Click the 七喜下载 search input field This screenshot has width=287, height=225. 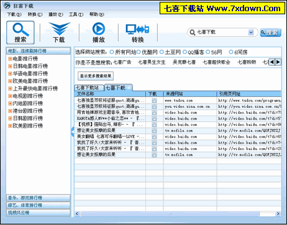tap(222, 32)
